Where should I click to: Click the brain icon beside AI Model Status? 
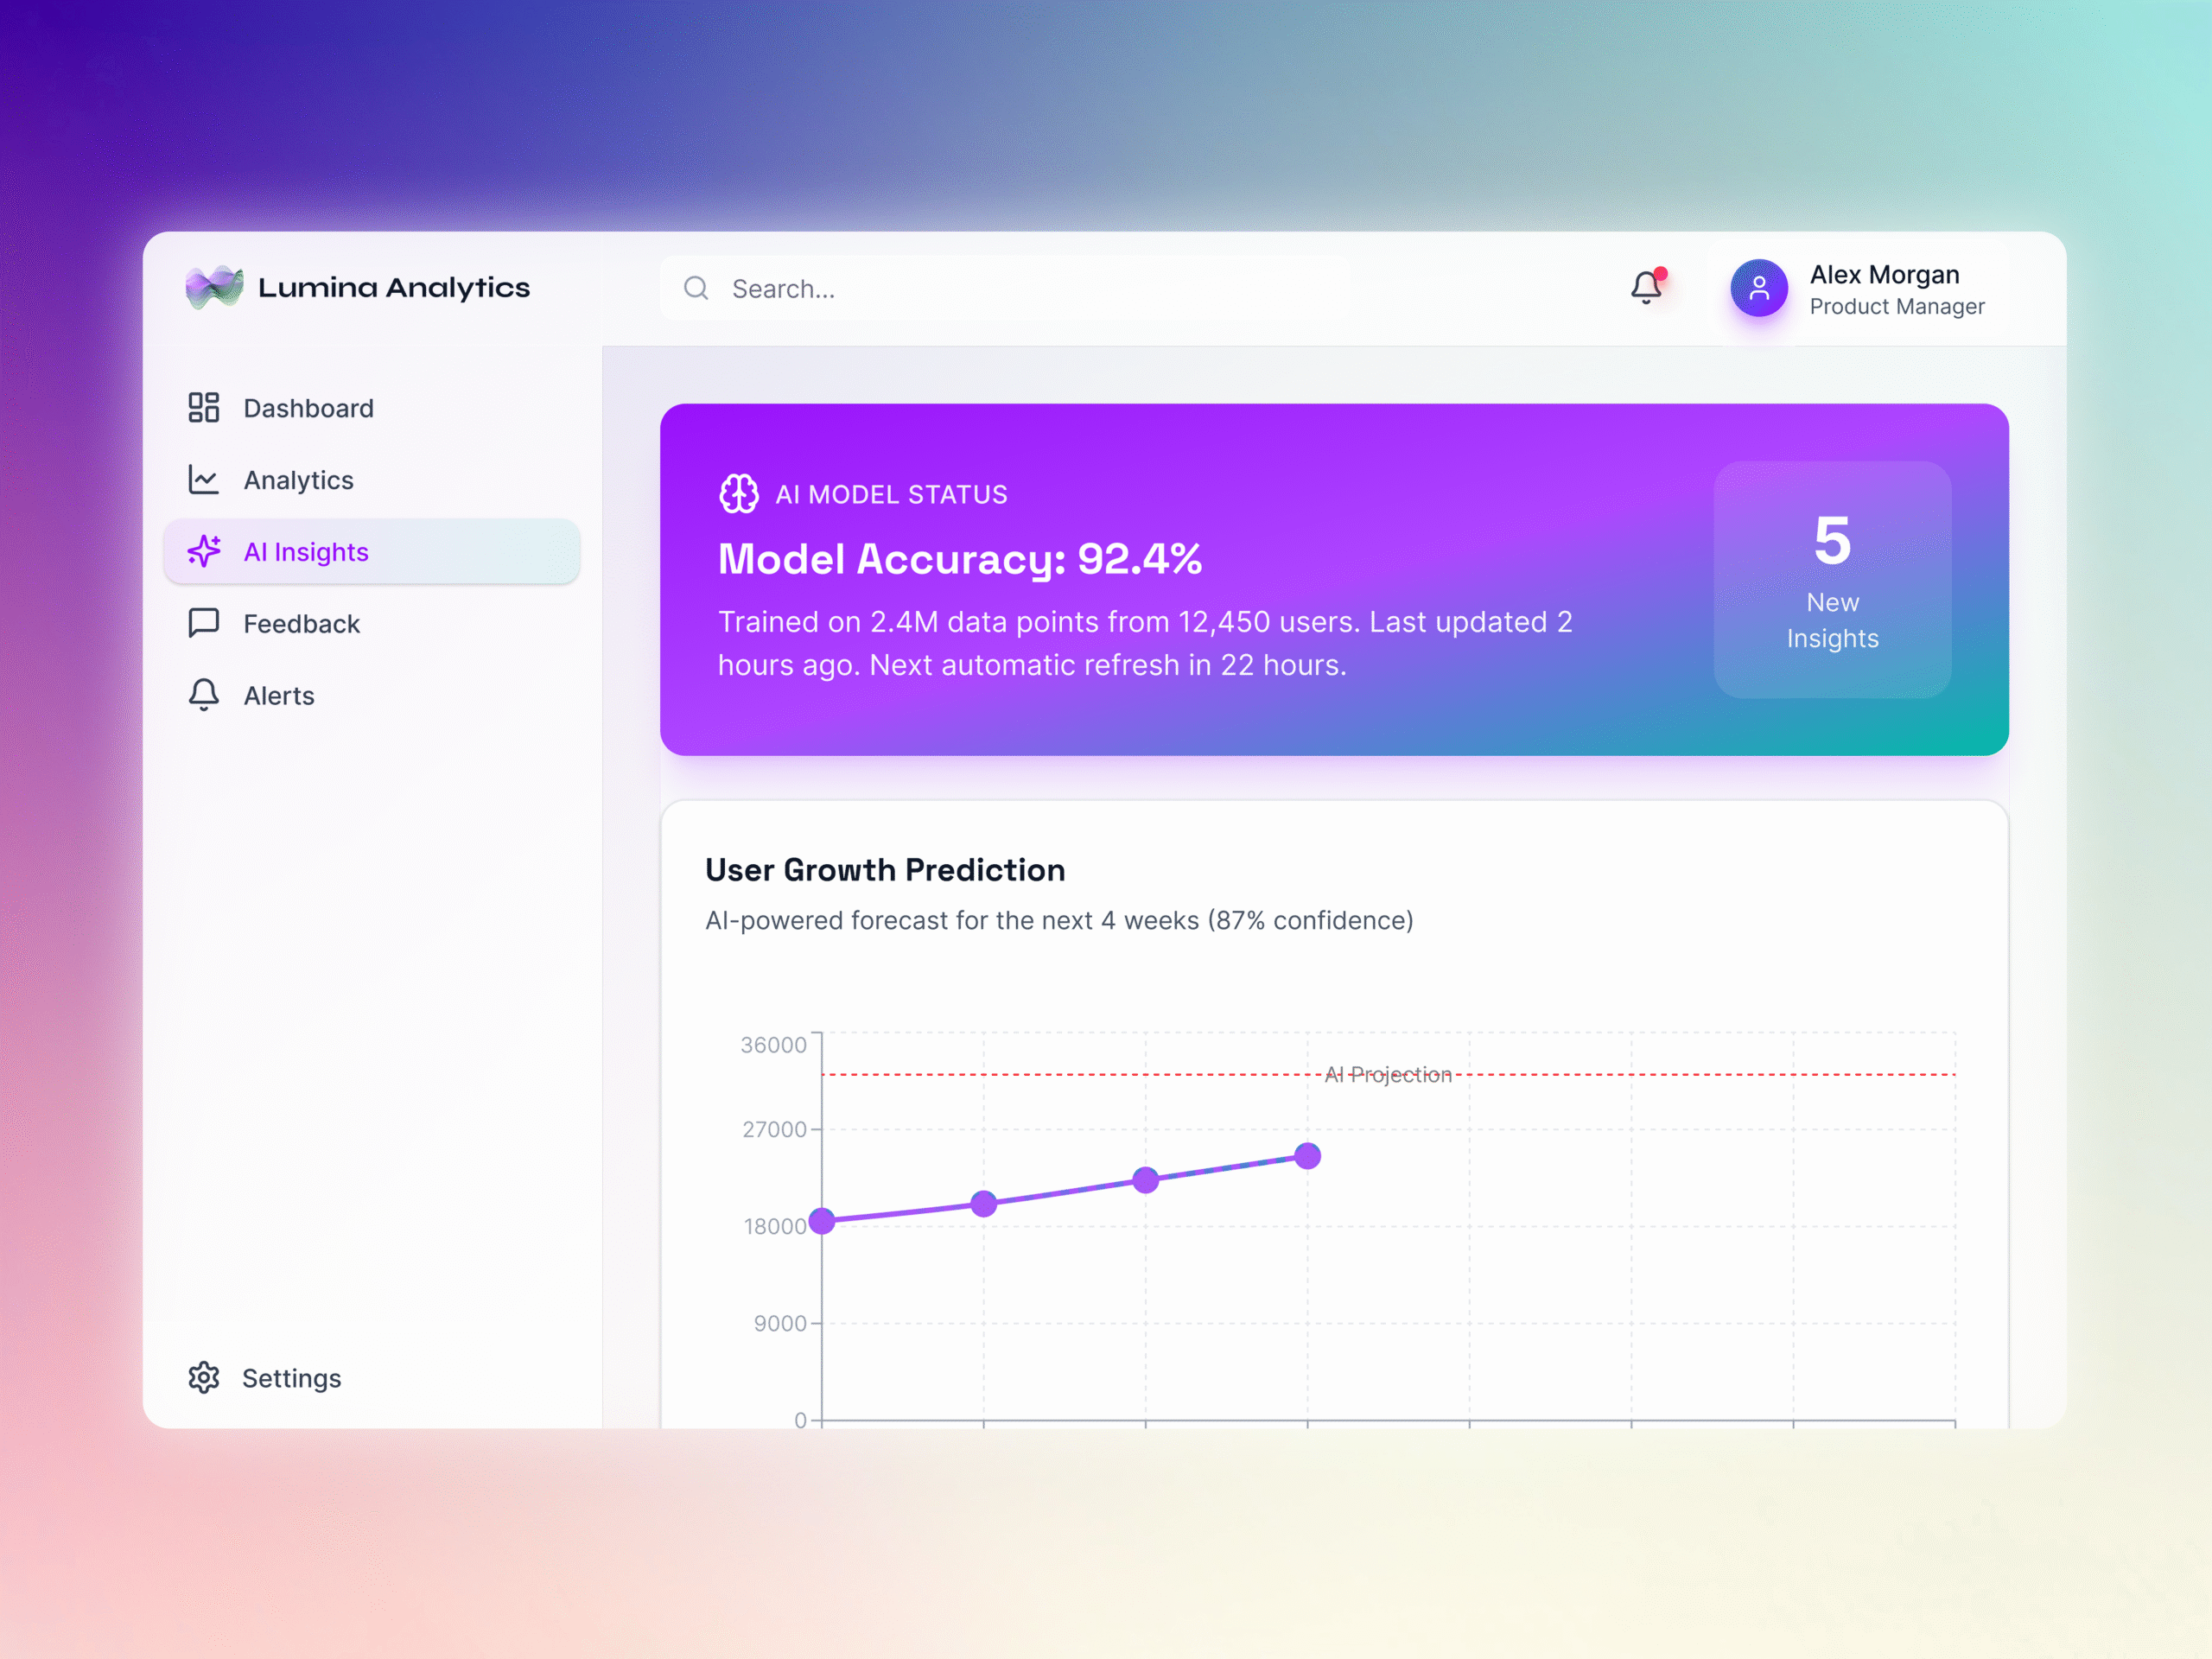[739, 494]
